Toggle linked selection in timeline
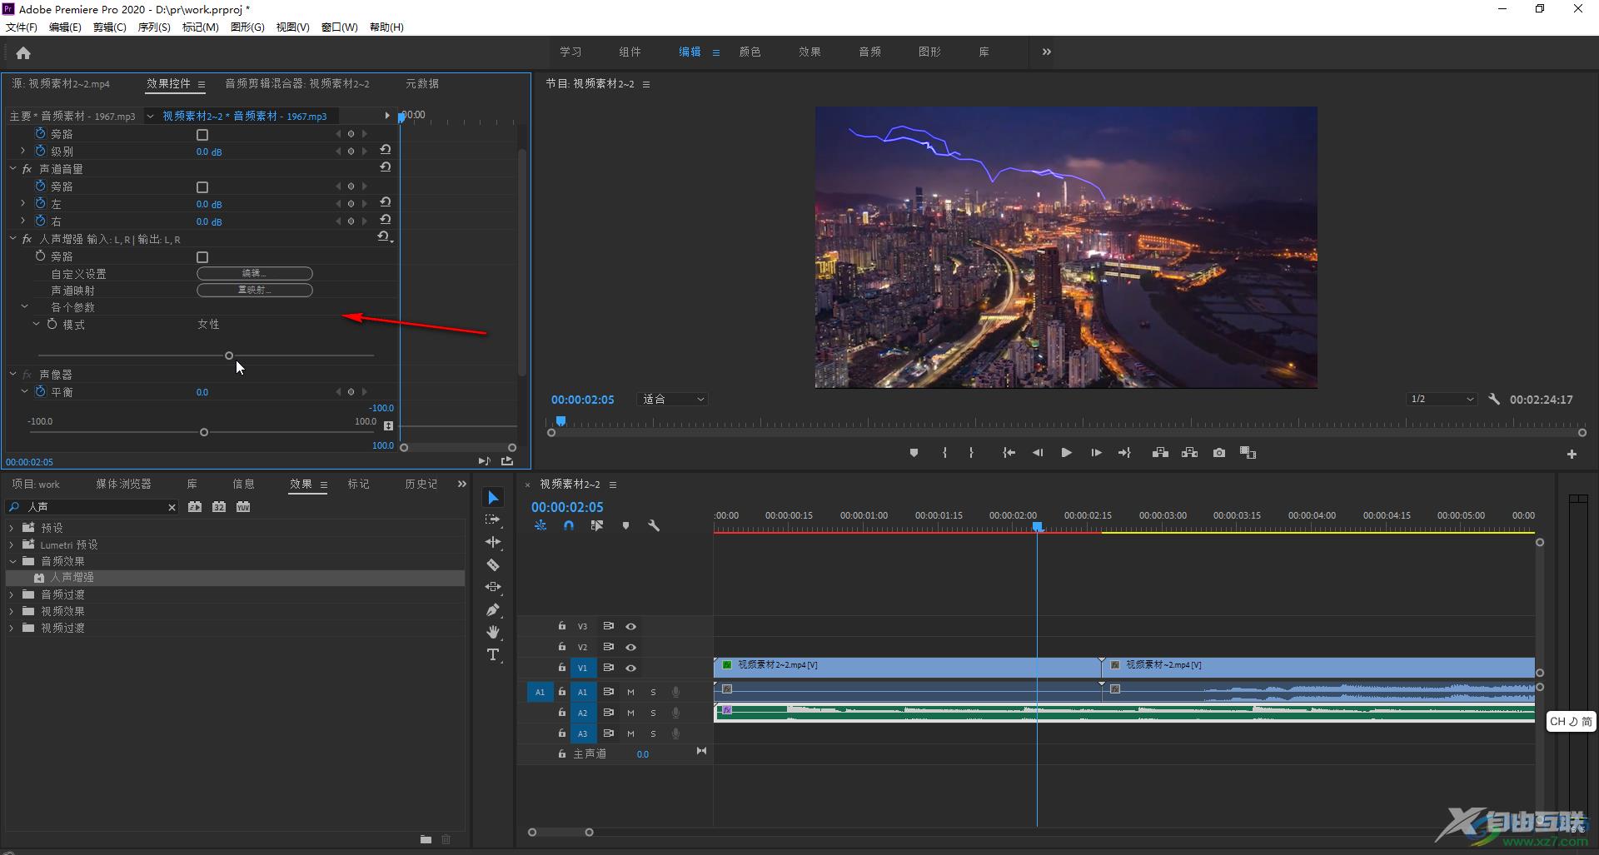Viewport: 1599px width, 855px height. coord(597,526)
